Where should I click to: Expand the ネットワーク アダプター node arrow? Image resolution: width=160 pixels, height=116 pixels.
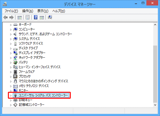11,58
